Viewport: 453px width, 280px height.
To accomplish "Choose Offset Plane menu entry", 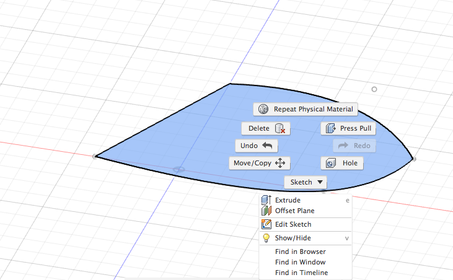I will [x=306, y=211].
